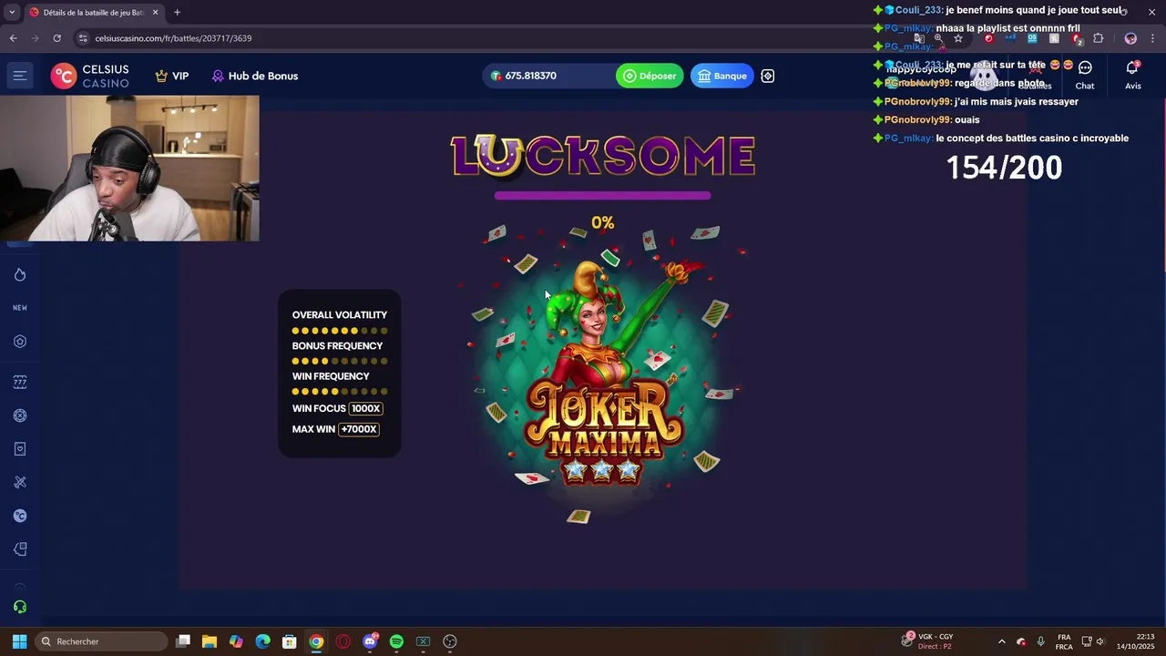Show hidden tray icons chevron

pos(1001,641)
